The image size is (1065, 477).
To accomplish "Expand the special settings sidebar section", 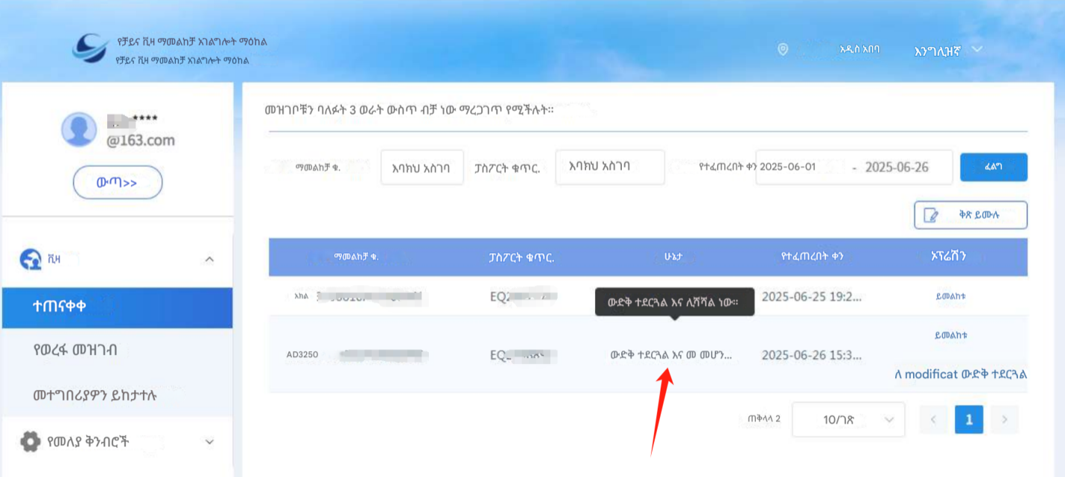I will [209, 441].
